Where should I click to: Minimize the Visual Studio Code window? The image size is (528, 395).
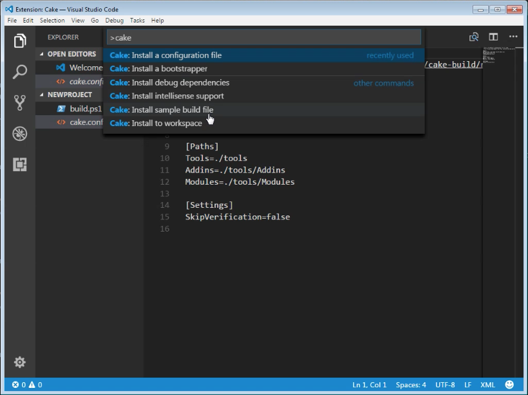point(480,10)
